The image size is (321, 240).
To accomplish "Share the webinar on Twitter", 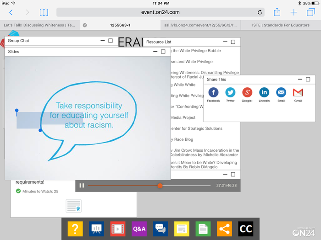I will pyautogui.click(x=230, y=93).
